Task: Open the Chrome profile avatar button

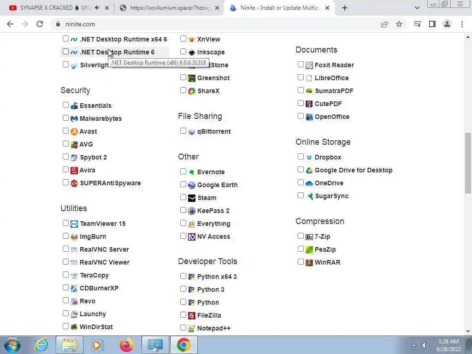Action: [447, 24]
